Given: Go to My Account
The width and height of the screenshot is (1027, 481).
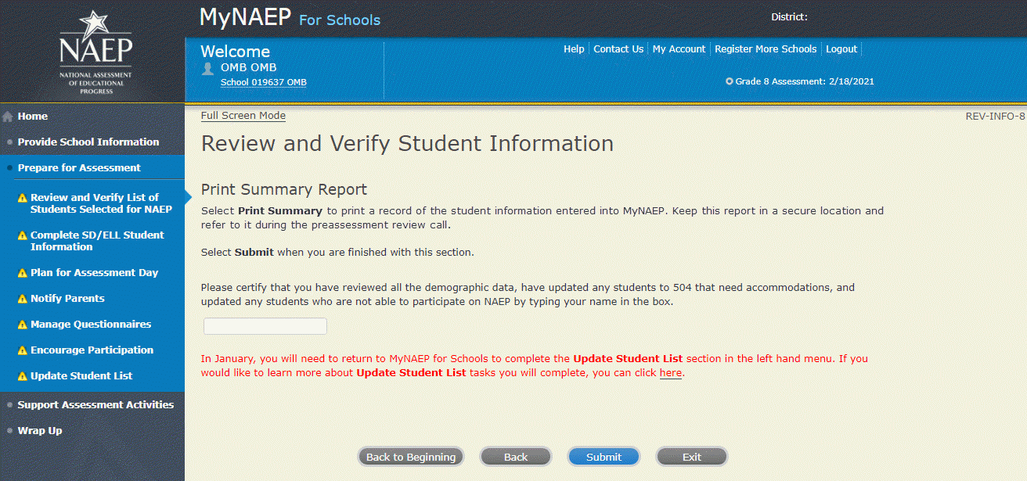Looking at the screenshot, I should (x=679, y=49).
